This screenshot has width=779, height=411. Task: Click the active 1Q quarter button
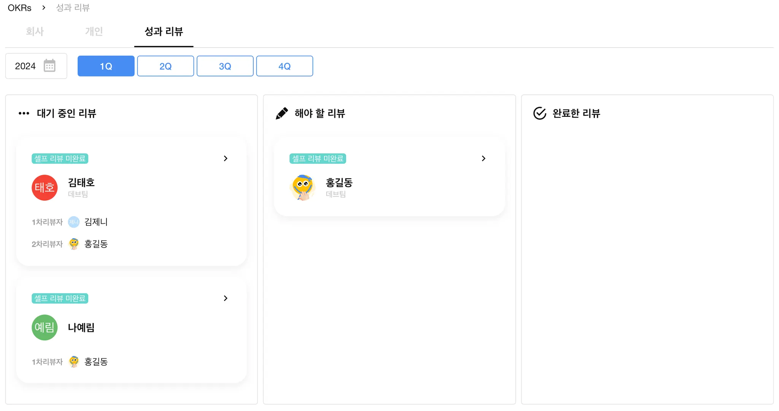pos(106,66)
